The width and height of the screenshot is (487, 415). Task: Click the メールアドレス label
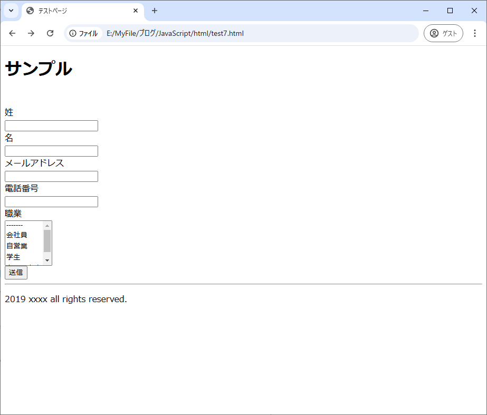34,163
